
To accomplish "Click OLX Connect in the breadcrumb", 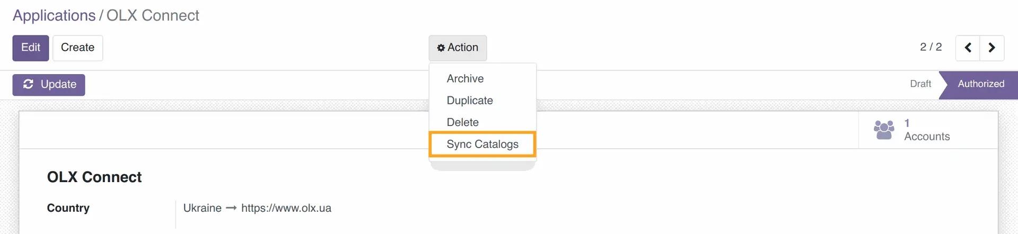I will 153,15.
